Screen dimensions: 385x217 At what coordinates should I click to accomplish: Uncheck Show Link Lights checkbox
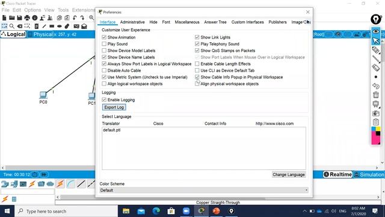point(197,37)
